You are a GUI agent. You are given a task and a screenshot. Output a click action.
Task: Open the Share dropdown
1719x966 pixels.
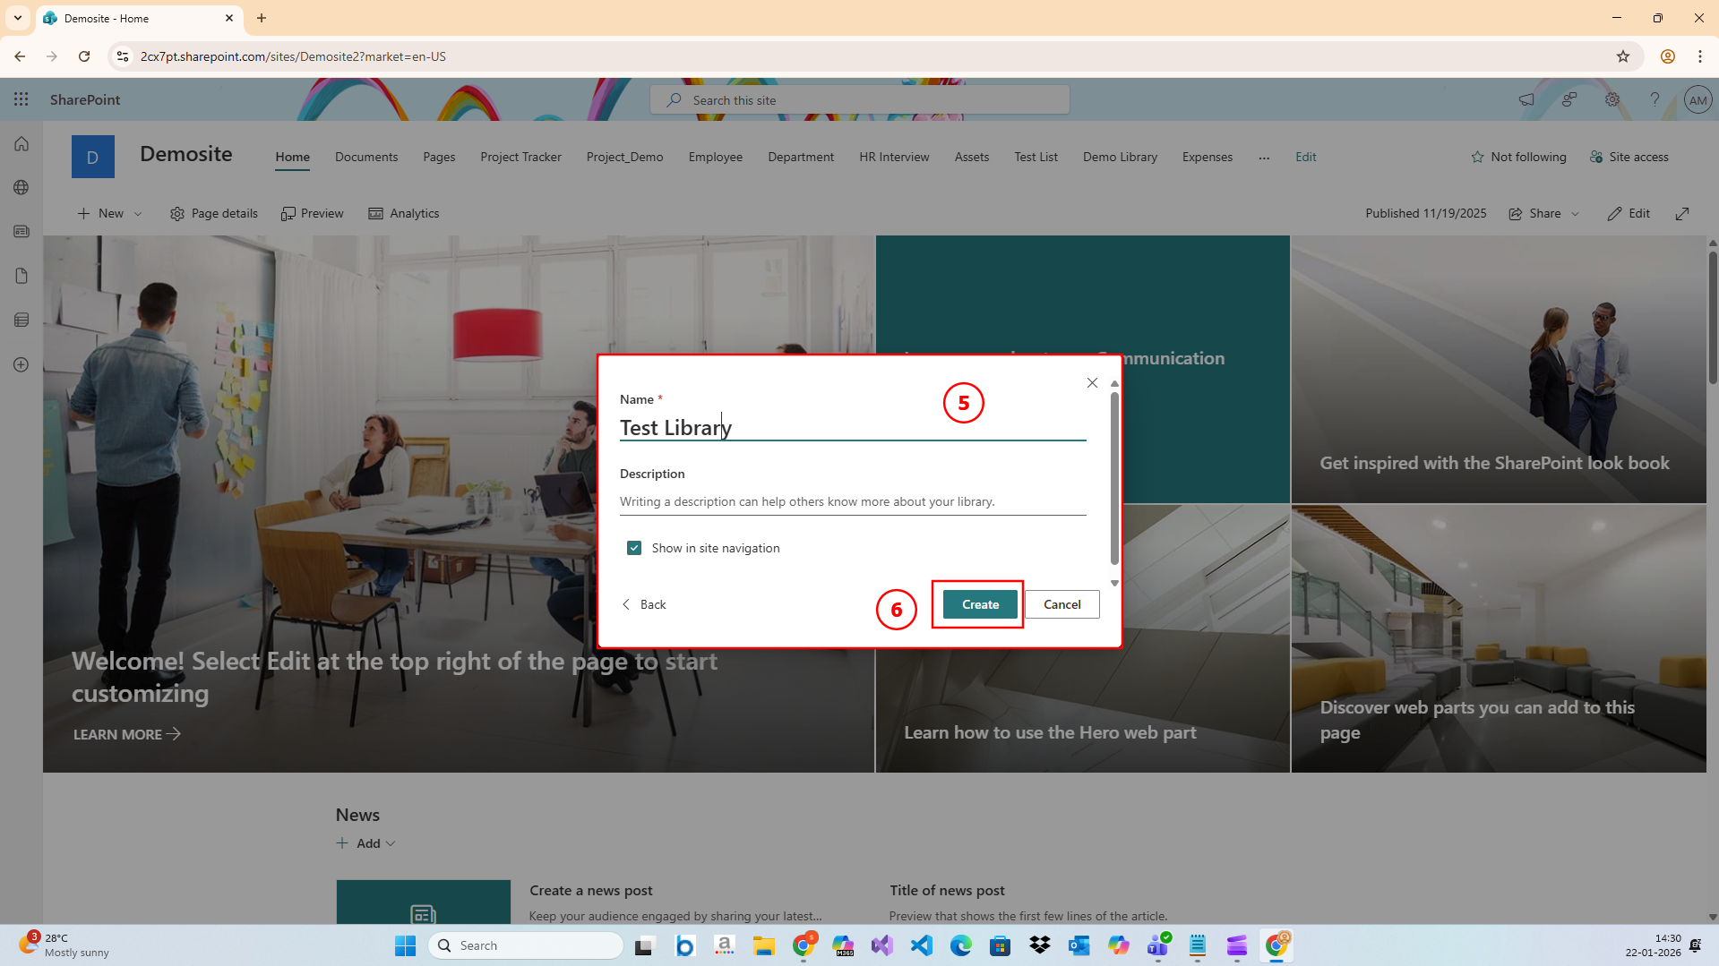pyautogui.click(x=1544, y=213)
